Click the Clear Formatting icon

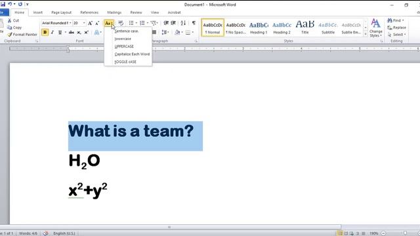click(121, 23)
